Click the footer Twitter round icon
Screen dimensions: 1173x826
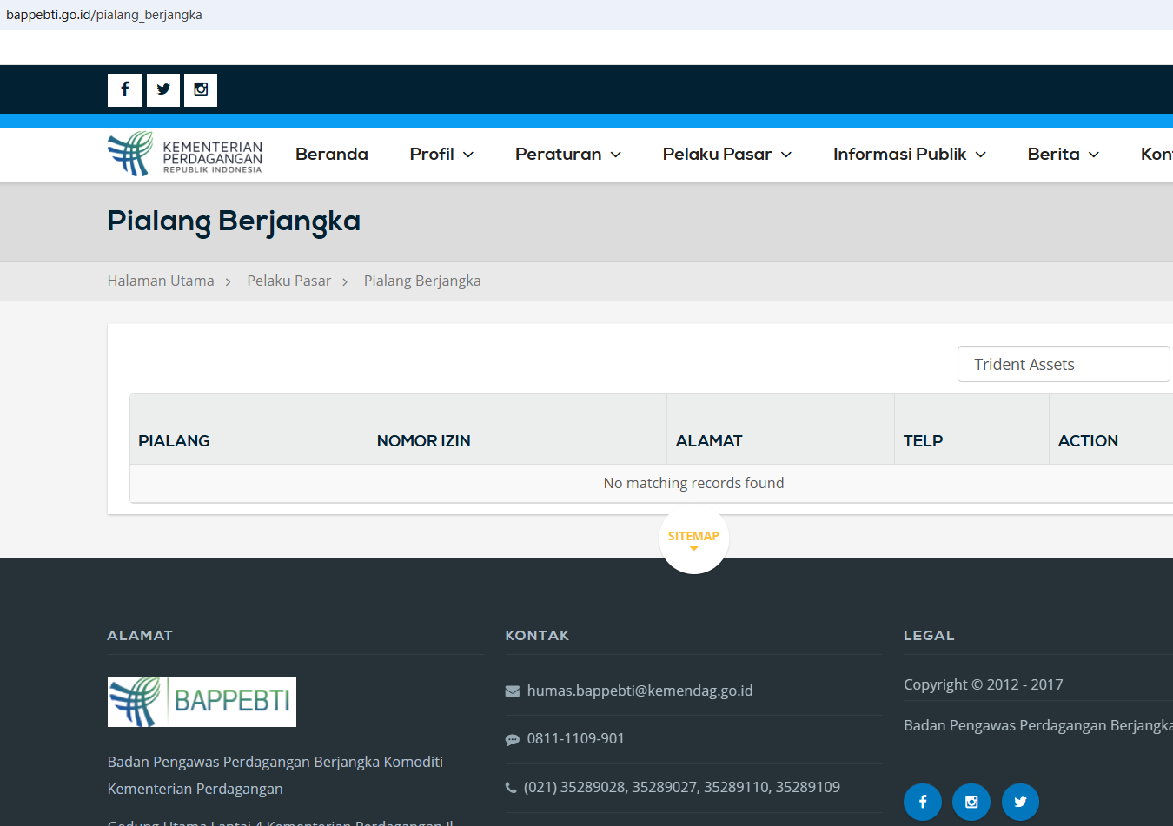point(1020,802)
